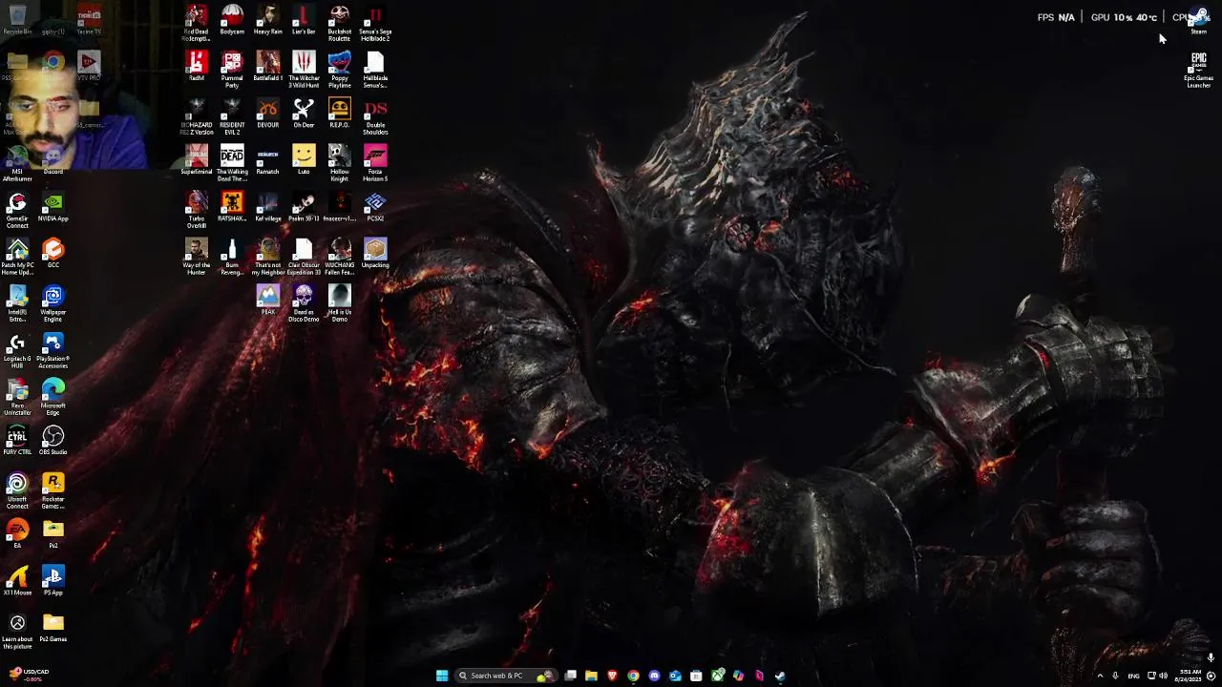Screen dimensions: 1222x687
Task: Click the ENG language indicator
Action: coord(1133,676)
